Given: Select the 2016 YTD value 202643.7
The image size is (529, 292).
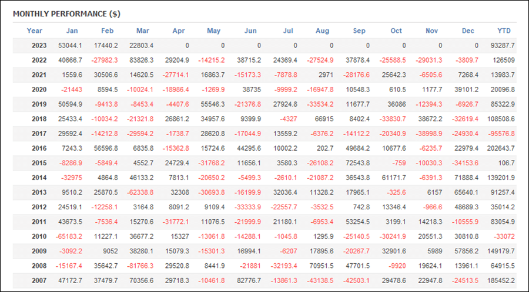Looking at the screenshot, I should pos(501,148).
